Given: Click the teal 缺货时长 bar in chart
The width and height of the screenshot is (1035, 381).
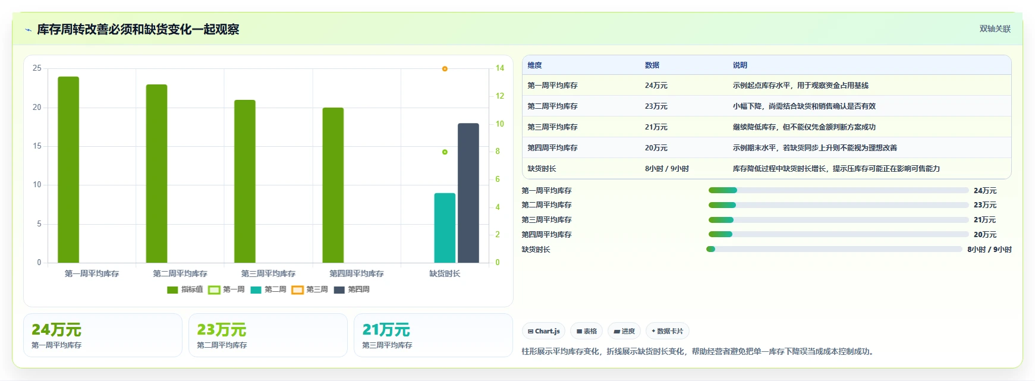Looking at the screenshot, I should click(445, 228).
